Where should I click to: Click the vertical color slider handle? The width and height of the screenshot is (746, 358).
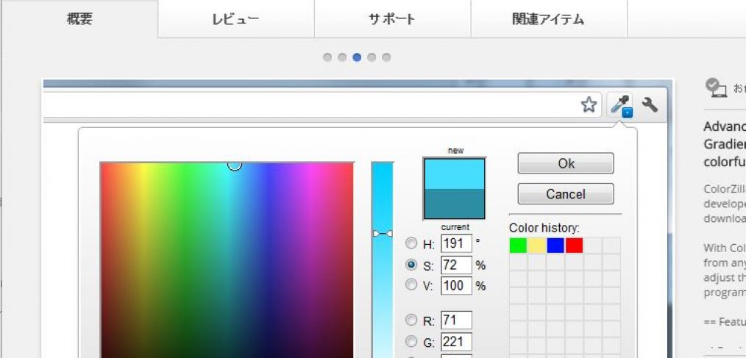tap(383, 234)
